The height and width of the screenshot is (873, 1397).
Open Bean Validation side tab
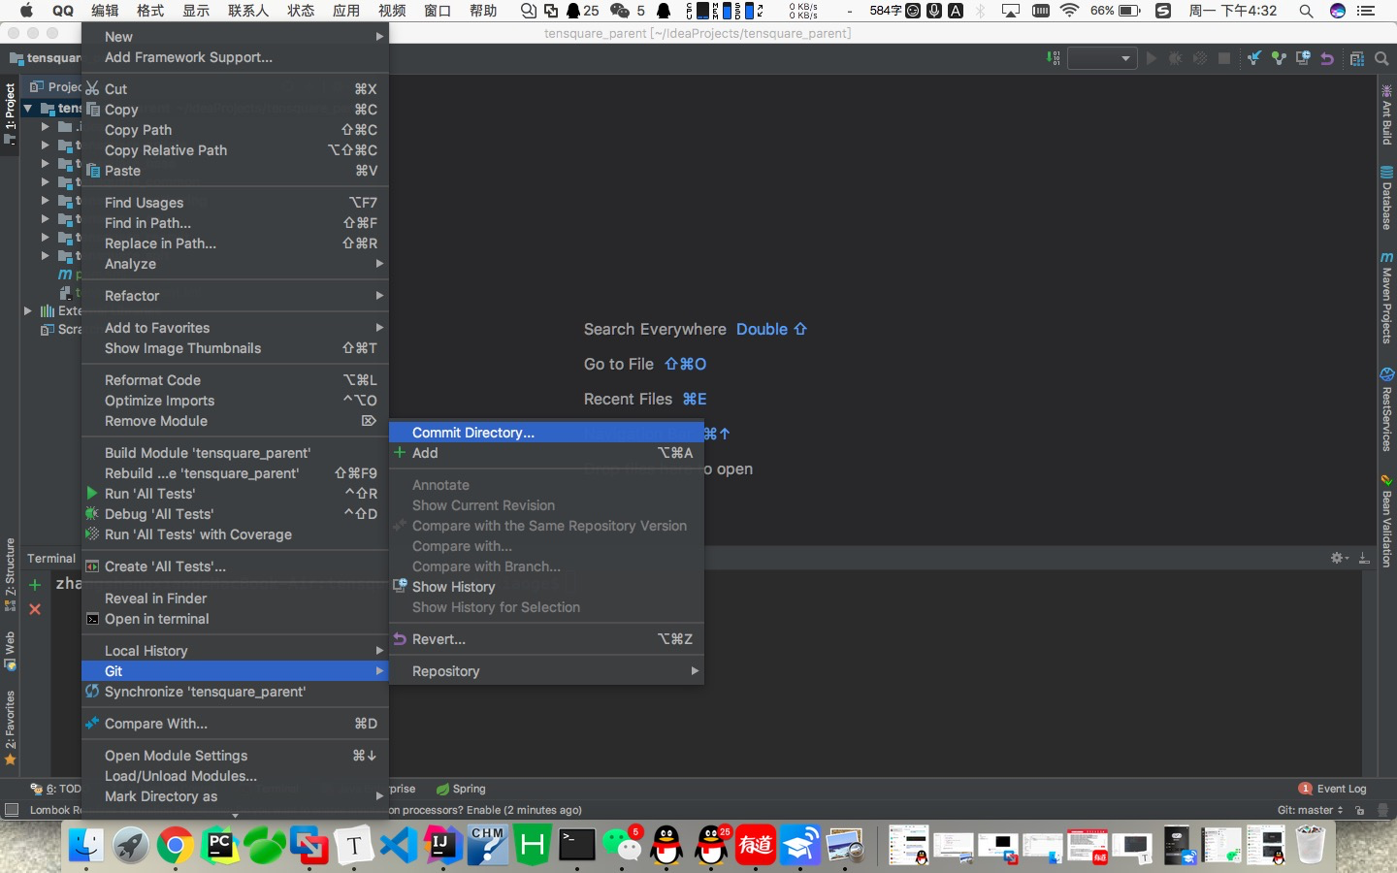coord(1386,520)
